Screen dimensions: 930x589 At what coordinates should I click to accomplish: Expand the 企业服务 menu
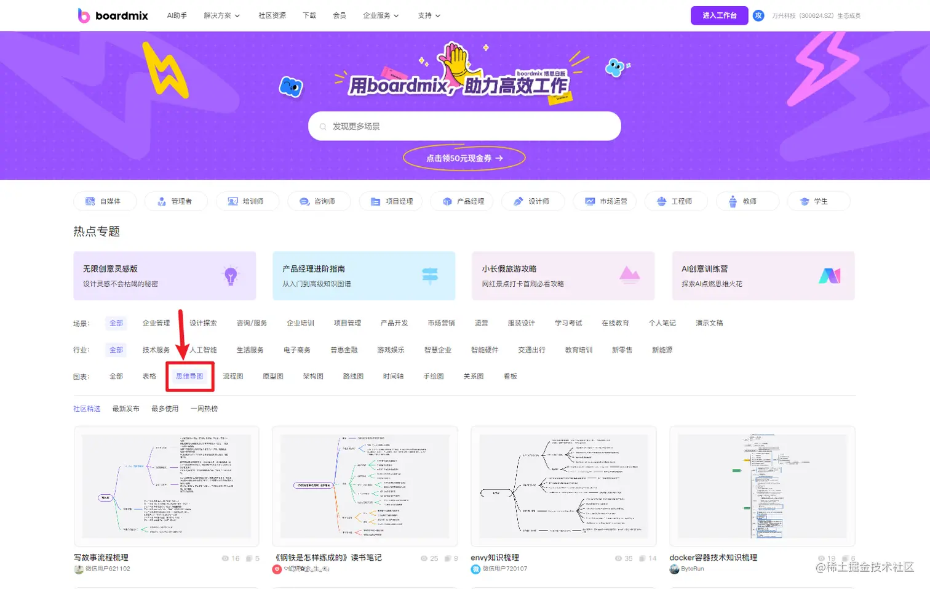(381, 15)
